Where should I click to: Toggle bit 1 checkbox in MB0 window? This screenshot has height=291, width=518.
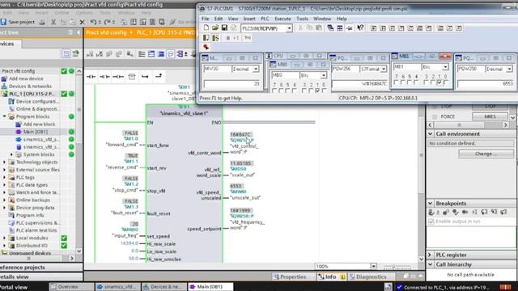(317, 91)
